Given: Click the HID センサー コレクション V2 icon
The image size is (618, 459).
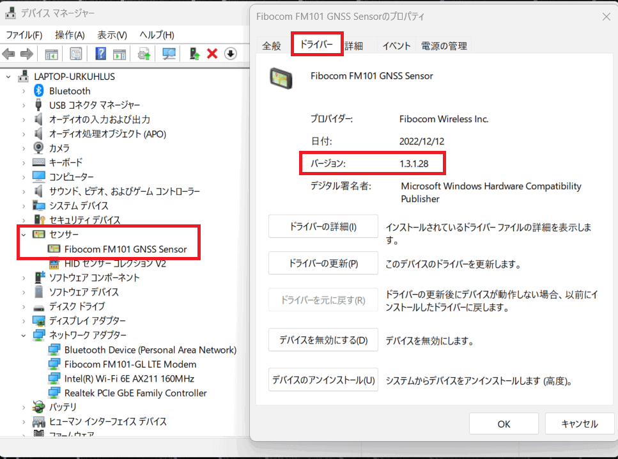Looking at the screenshot, I should [54, 263].
